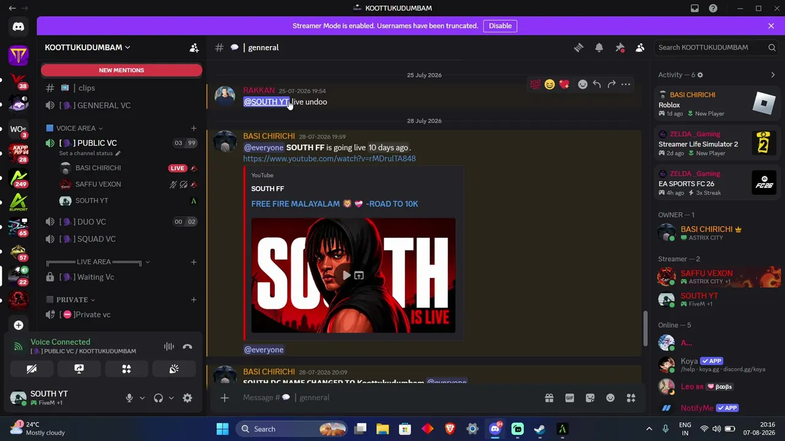Open the clips text channel

[x=121, y=88]
